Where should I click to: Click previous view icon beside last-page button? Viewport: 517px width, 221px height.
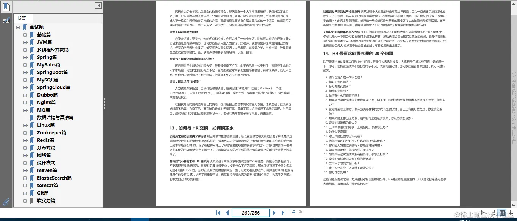click(293, 213)
